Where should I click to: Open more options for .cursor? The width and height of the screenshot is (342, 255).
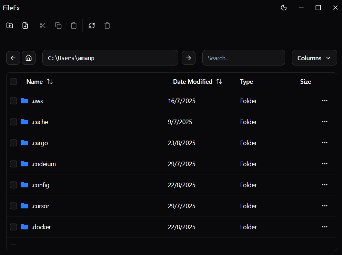(324, 206)
